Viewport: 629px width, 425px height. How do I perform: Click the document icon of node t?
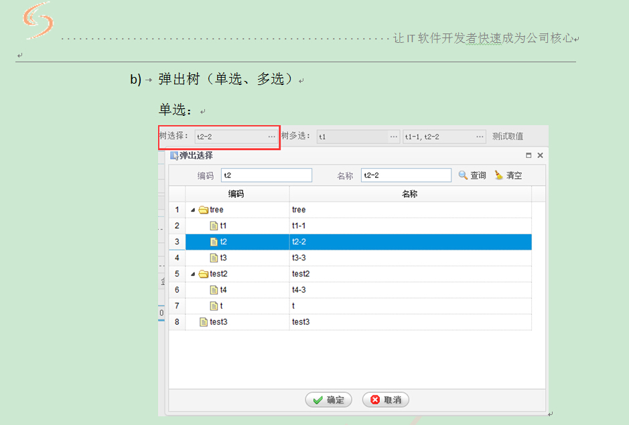tap(214, 306)
